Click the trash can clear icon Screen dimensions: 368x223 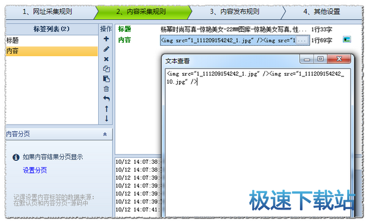click(106, 89)
